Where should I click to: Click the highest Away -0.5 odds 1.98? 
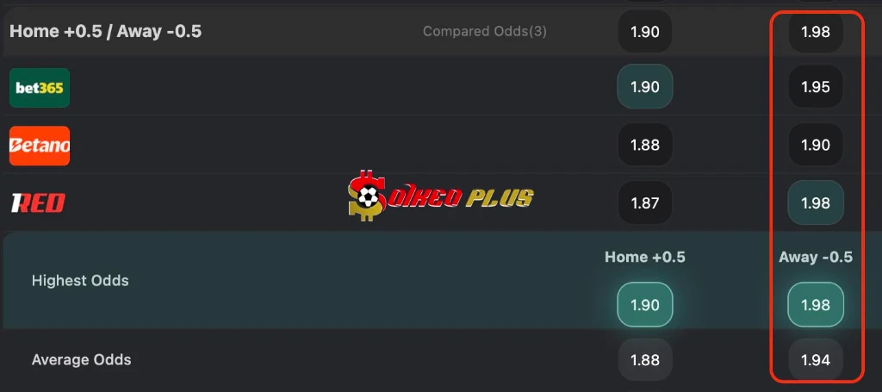click(815, 305)
